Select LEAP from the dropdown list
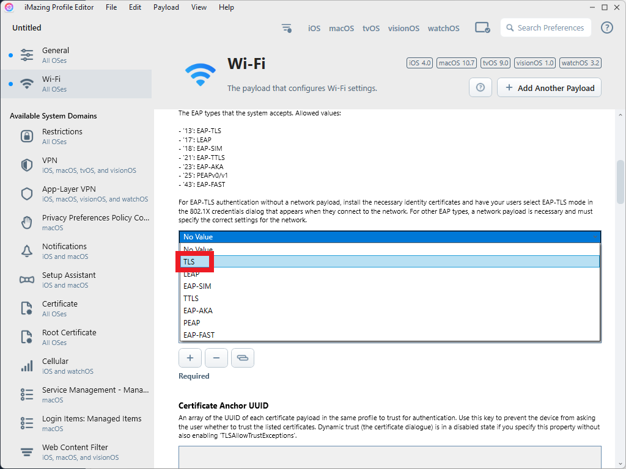Screen dimensions: 626x469 click(389, 274)
